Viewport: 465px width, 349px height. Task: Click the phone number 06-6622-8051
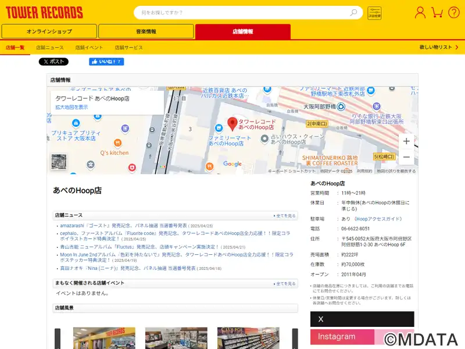355,229
